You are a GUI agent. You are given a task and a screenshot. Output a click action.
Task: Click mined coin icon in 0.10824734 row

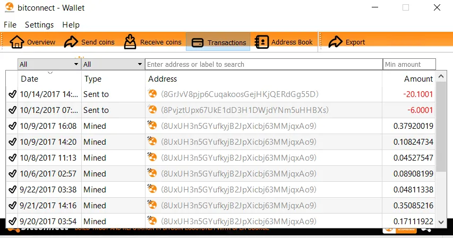click(x=152, y=141)
